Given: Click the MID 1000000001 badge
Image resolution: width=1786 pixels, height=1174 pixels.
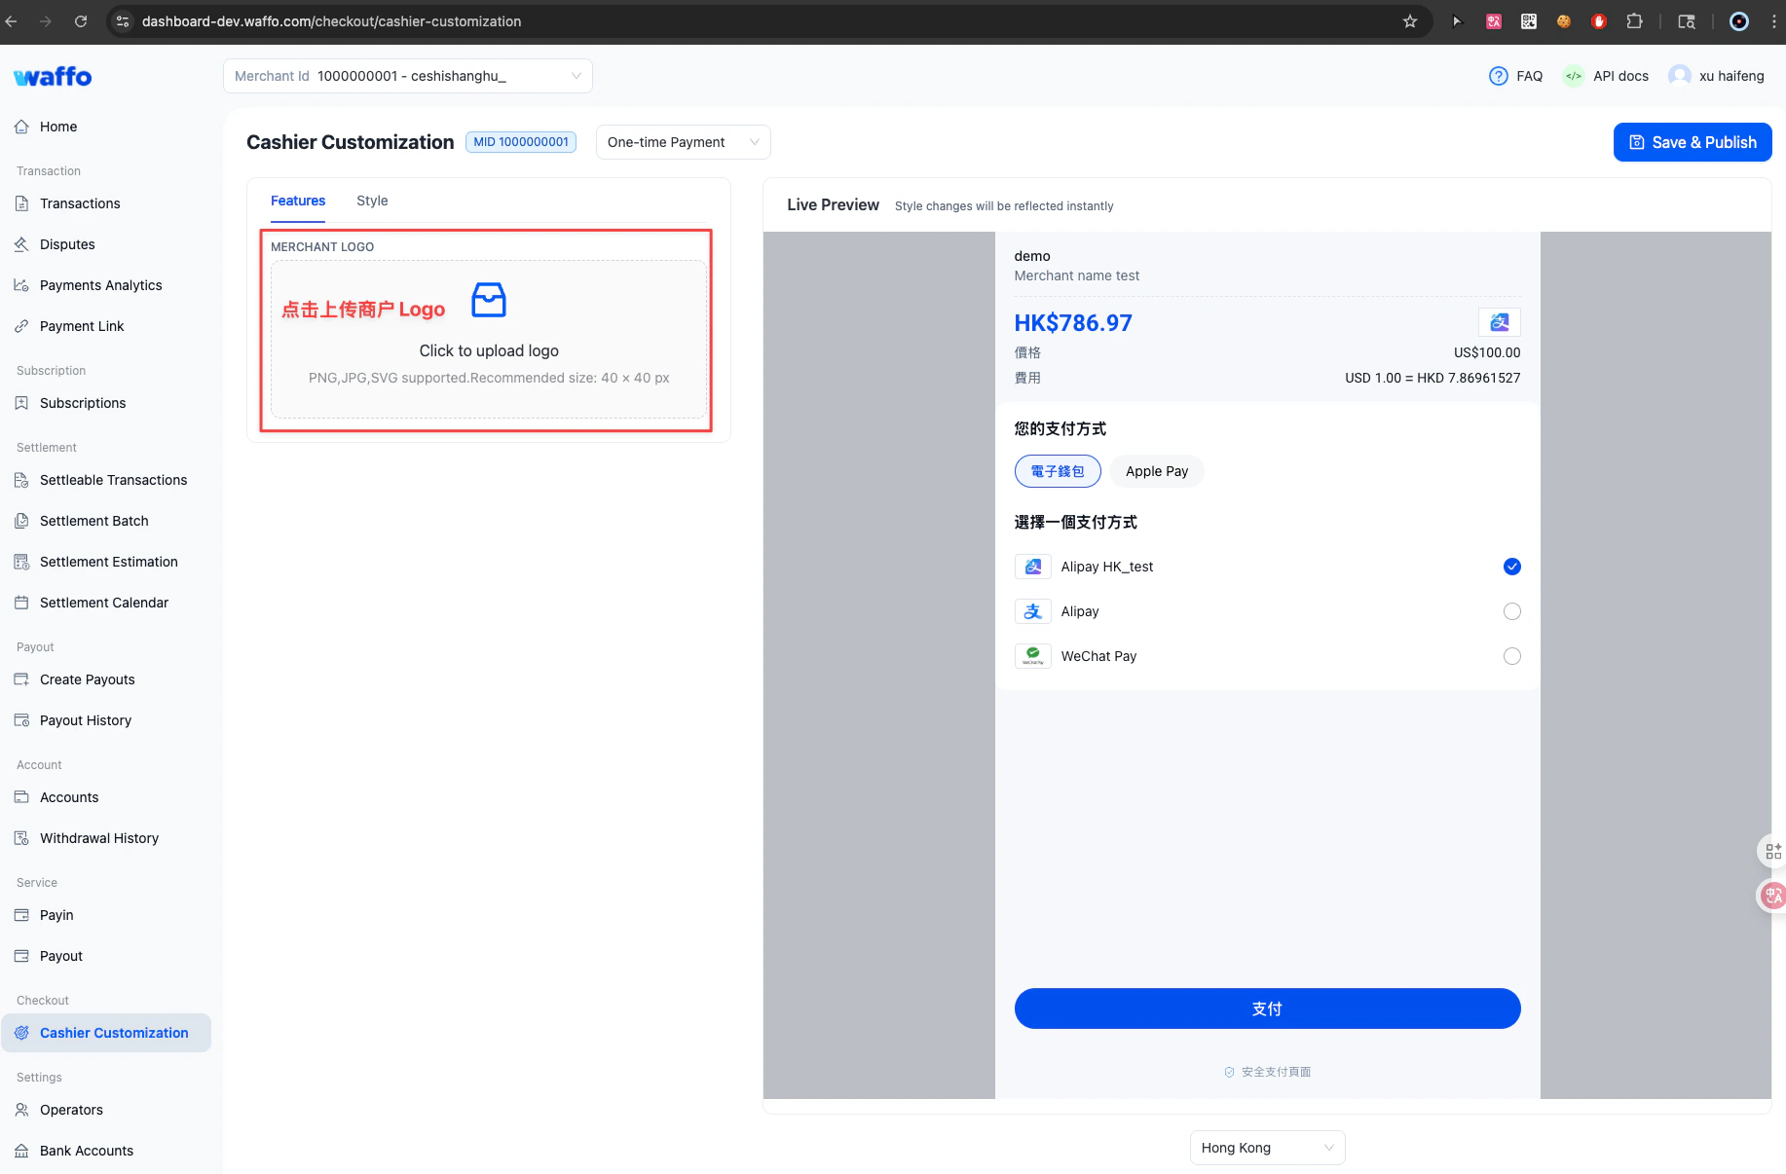Looking at the screenshot, I should pos(521,142).
